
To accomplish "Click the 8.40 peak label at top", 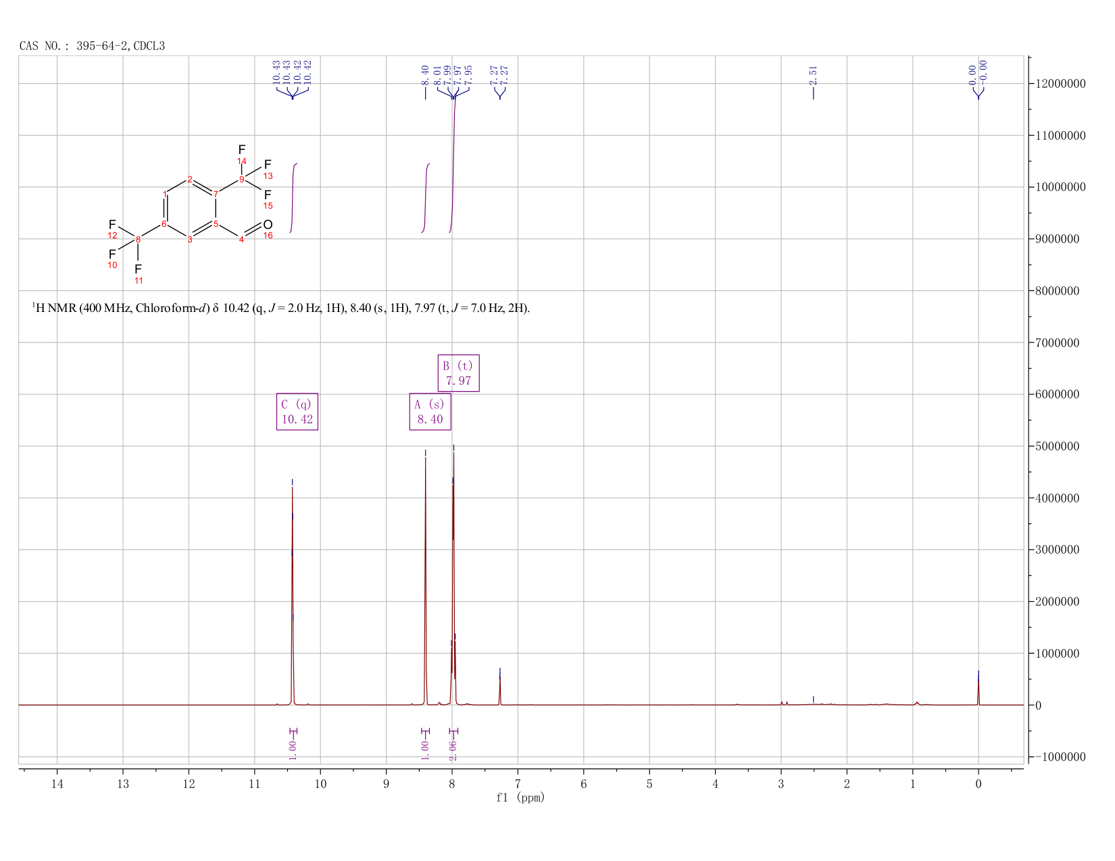I will [x=425, y=74].
